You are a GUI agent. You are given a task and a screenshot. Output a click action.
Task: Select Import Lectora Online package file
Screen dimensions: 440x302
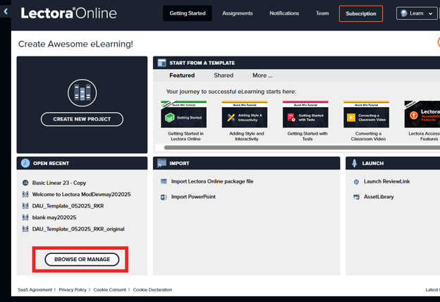[212, 181]
